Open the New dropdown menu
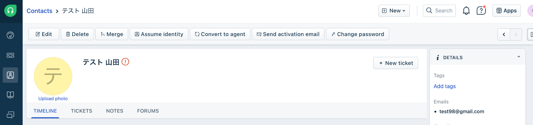Viewport: 533px width, 125px height. [x=394, y=11]
